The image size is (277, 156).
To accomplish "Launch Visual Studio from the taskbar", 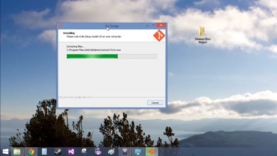I will (71, 152).
